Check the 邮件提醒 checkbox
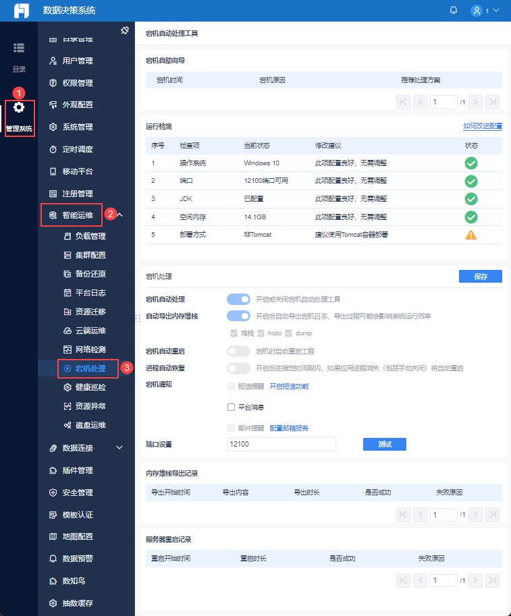Screen dimensions: 511x616 (231, 428)
